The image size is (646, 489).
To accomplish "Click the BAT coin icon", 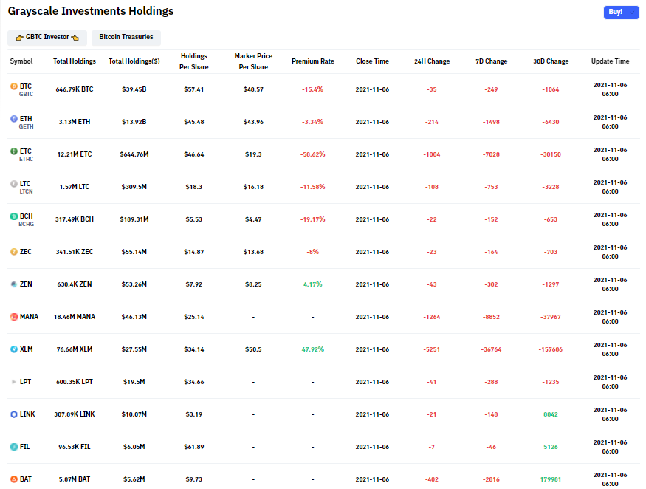I will coord(14,479).
